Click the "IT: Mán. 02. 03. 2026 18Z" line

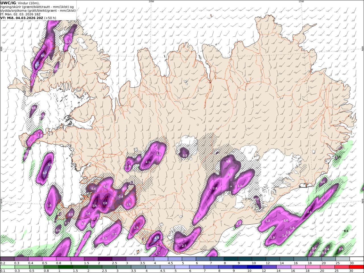[x=21, y=14]
